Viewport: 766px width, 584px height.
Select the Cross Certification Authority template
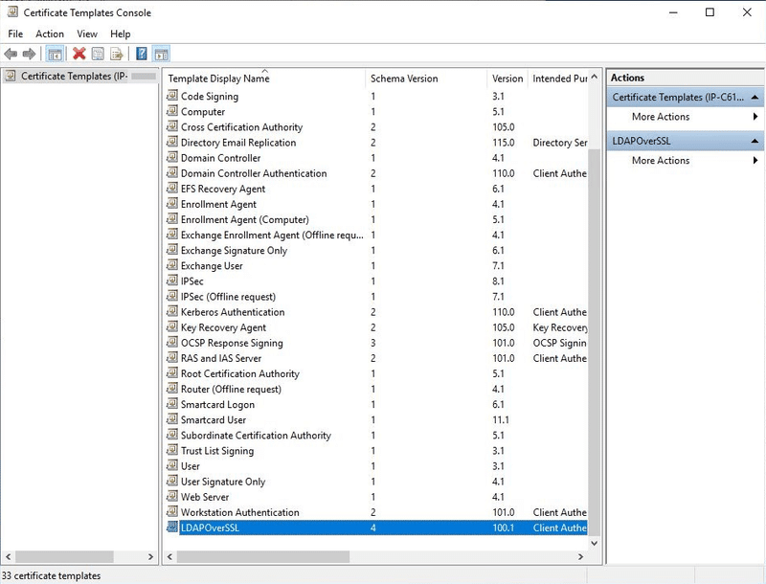click(x=241, y=127)
